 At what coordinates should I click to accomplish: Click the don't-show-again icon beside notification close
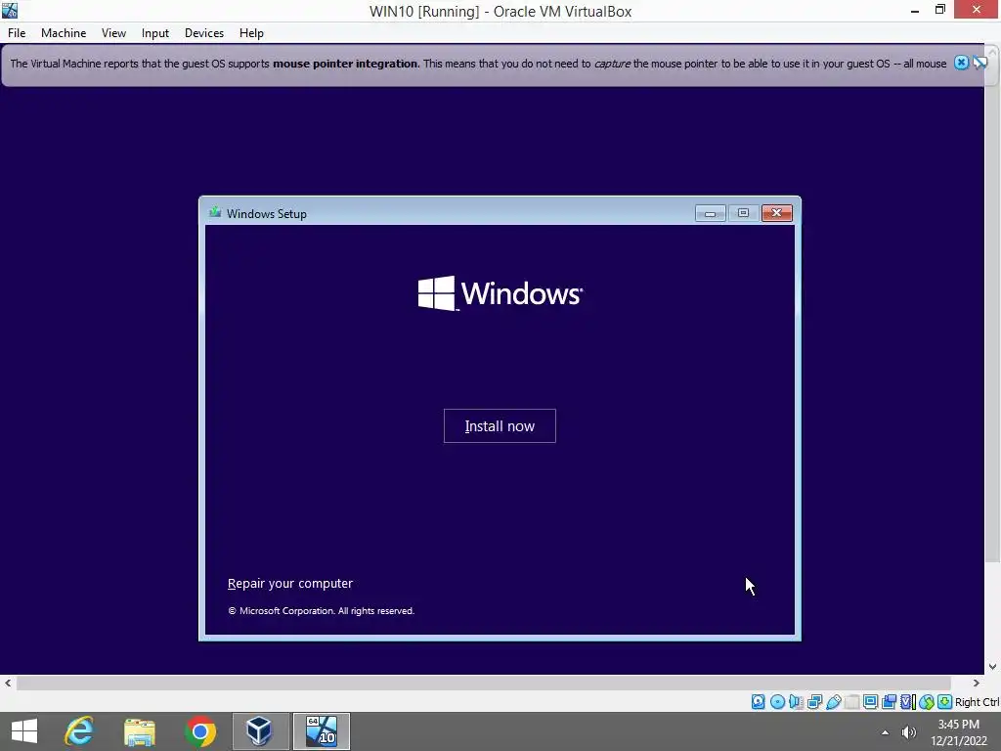coord(979,63)
